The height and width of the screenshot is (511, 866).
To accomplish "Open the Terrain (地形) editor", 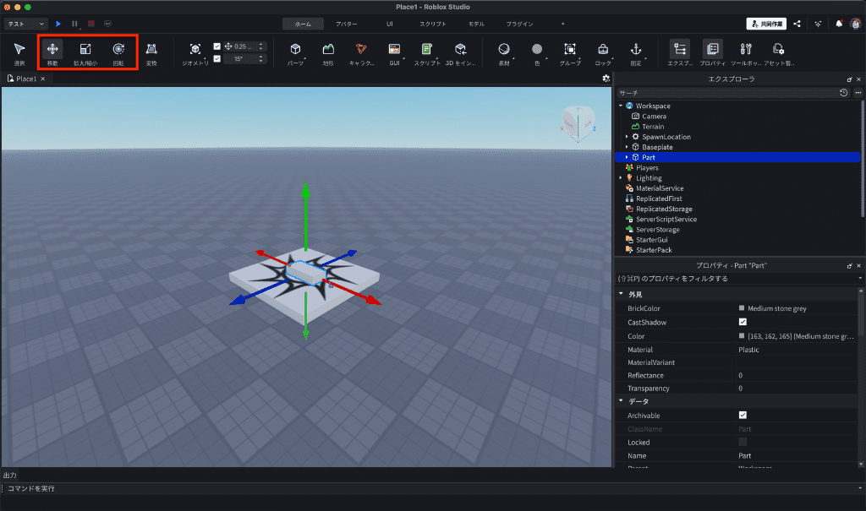I will [x=328, y=51].
